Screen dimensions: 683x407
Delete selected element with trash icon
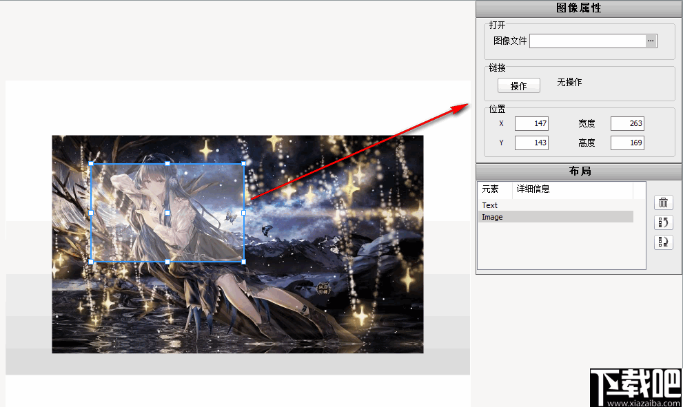pyautogui.click(x=664, y=203)
